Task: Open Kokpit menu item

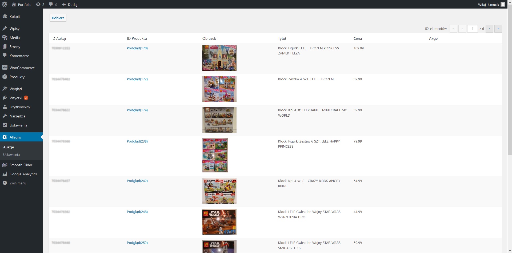Action: pos(21,16)
